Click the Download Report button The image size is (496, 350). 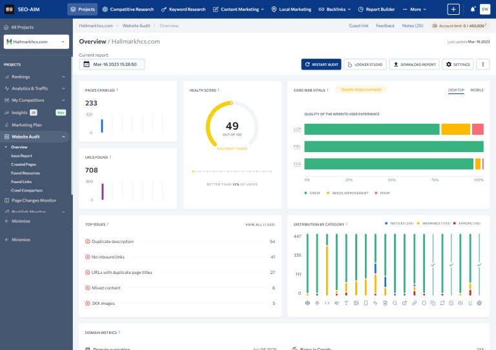tap(414, 64)
